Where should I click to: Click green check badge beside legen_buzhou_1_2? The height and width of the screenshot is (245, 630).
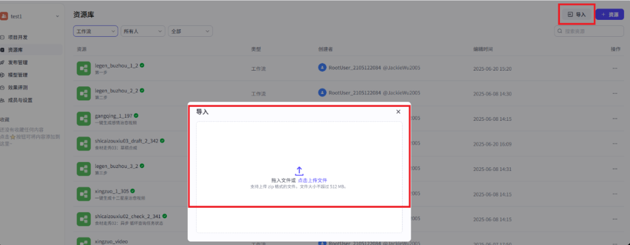(x=142, y=65)
